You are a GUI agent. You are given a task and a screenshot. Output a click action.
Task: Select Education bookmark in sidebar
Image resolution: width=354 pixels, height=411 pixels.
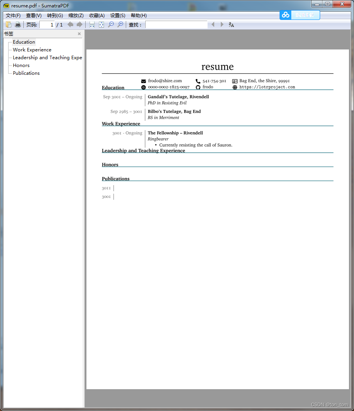point(24,42)
